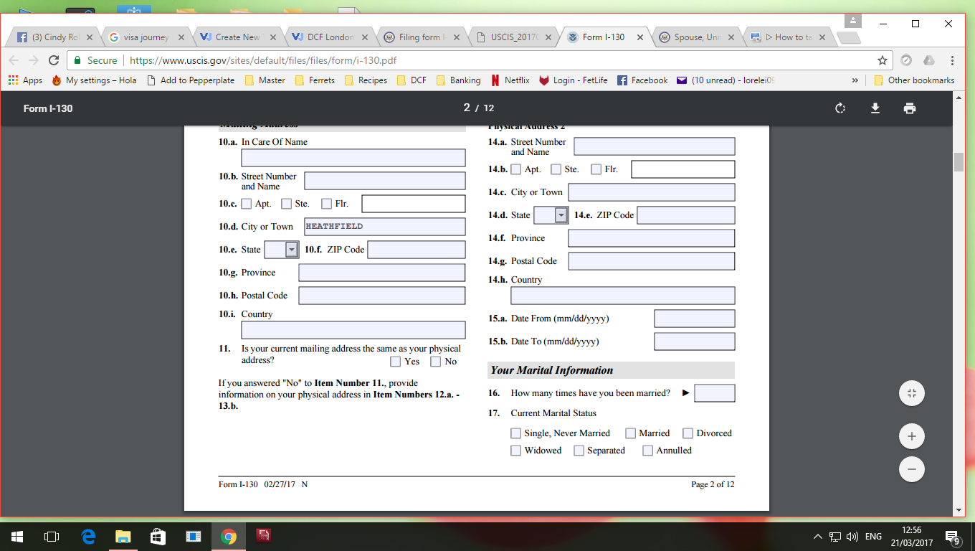Image resolution: width=975 pixels, height=551 pixels.
Task: Open the Netflix bookmark
Action: [510, 80]
